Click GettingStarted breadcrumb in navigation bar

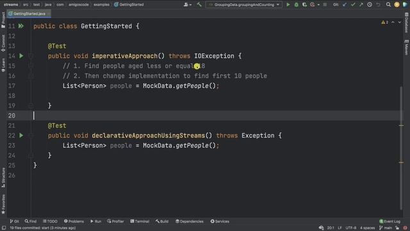(129, 4)
